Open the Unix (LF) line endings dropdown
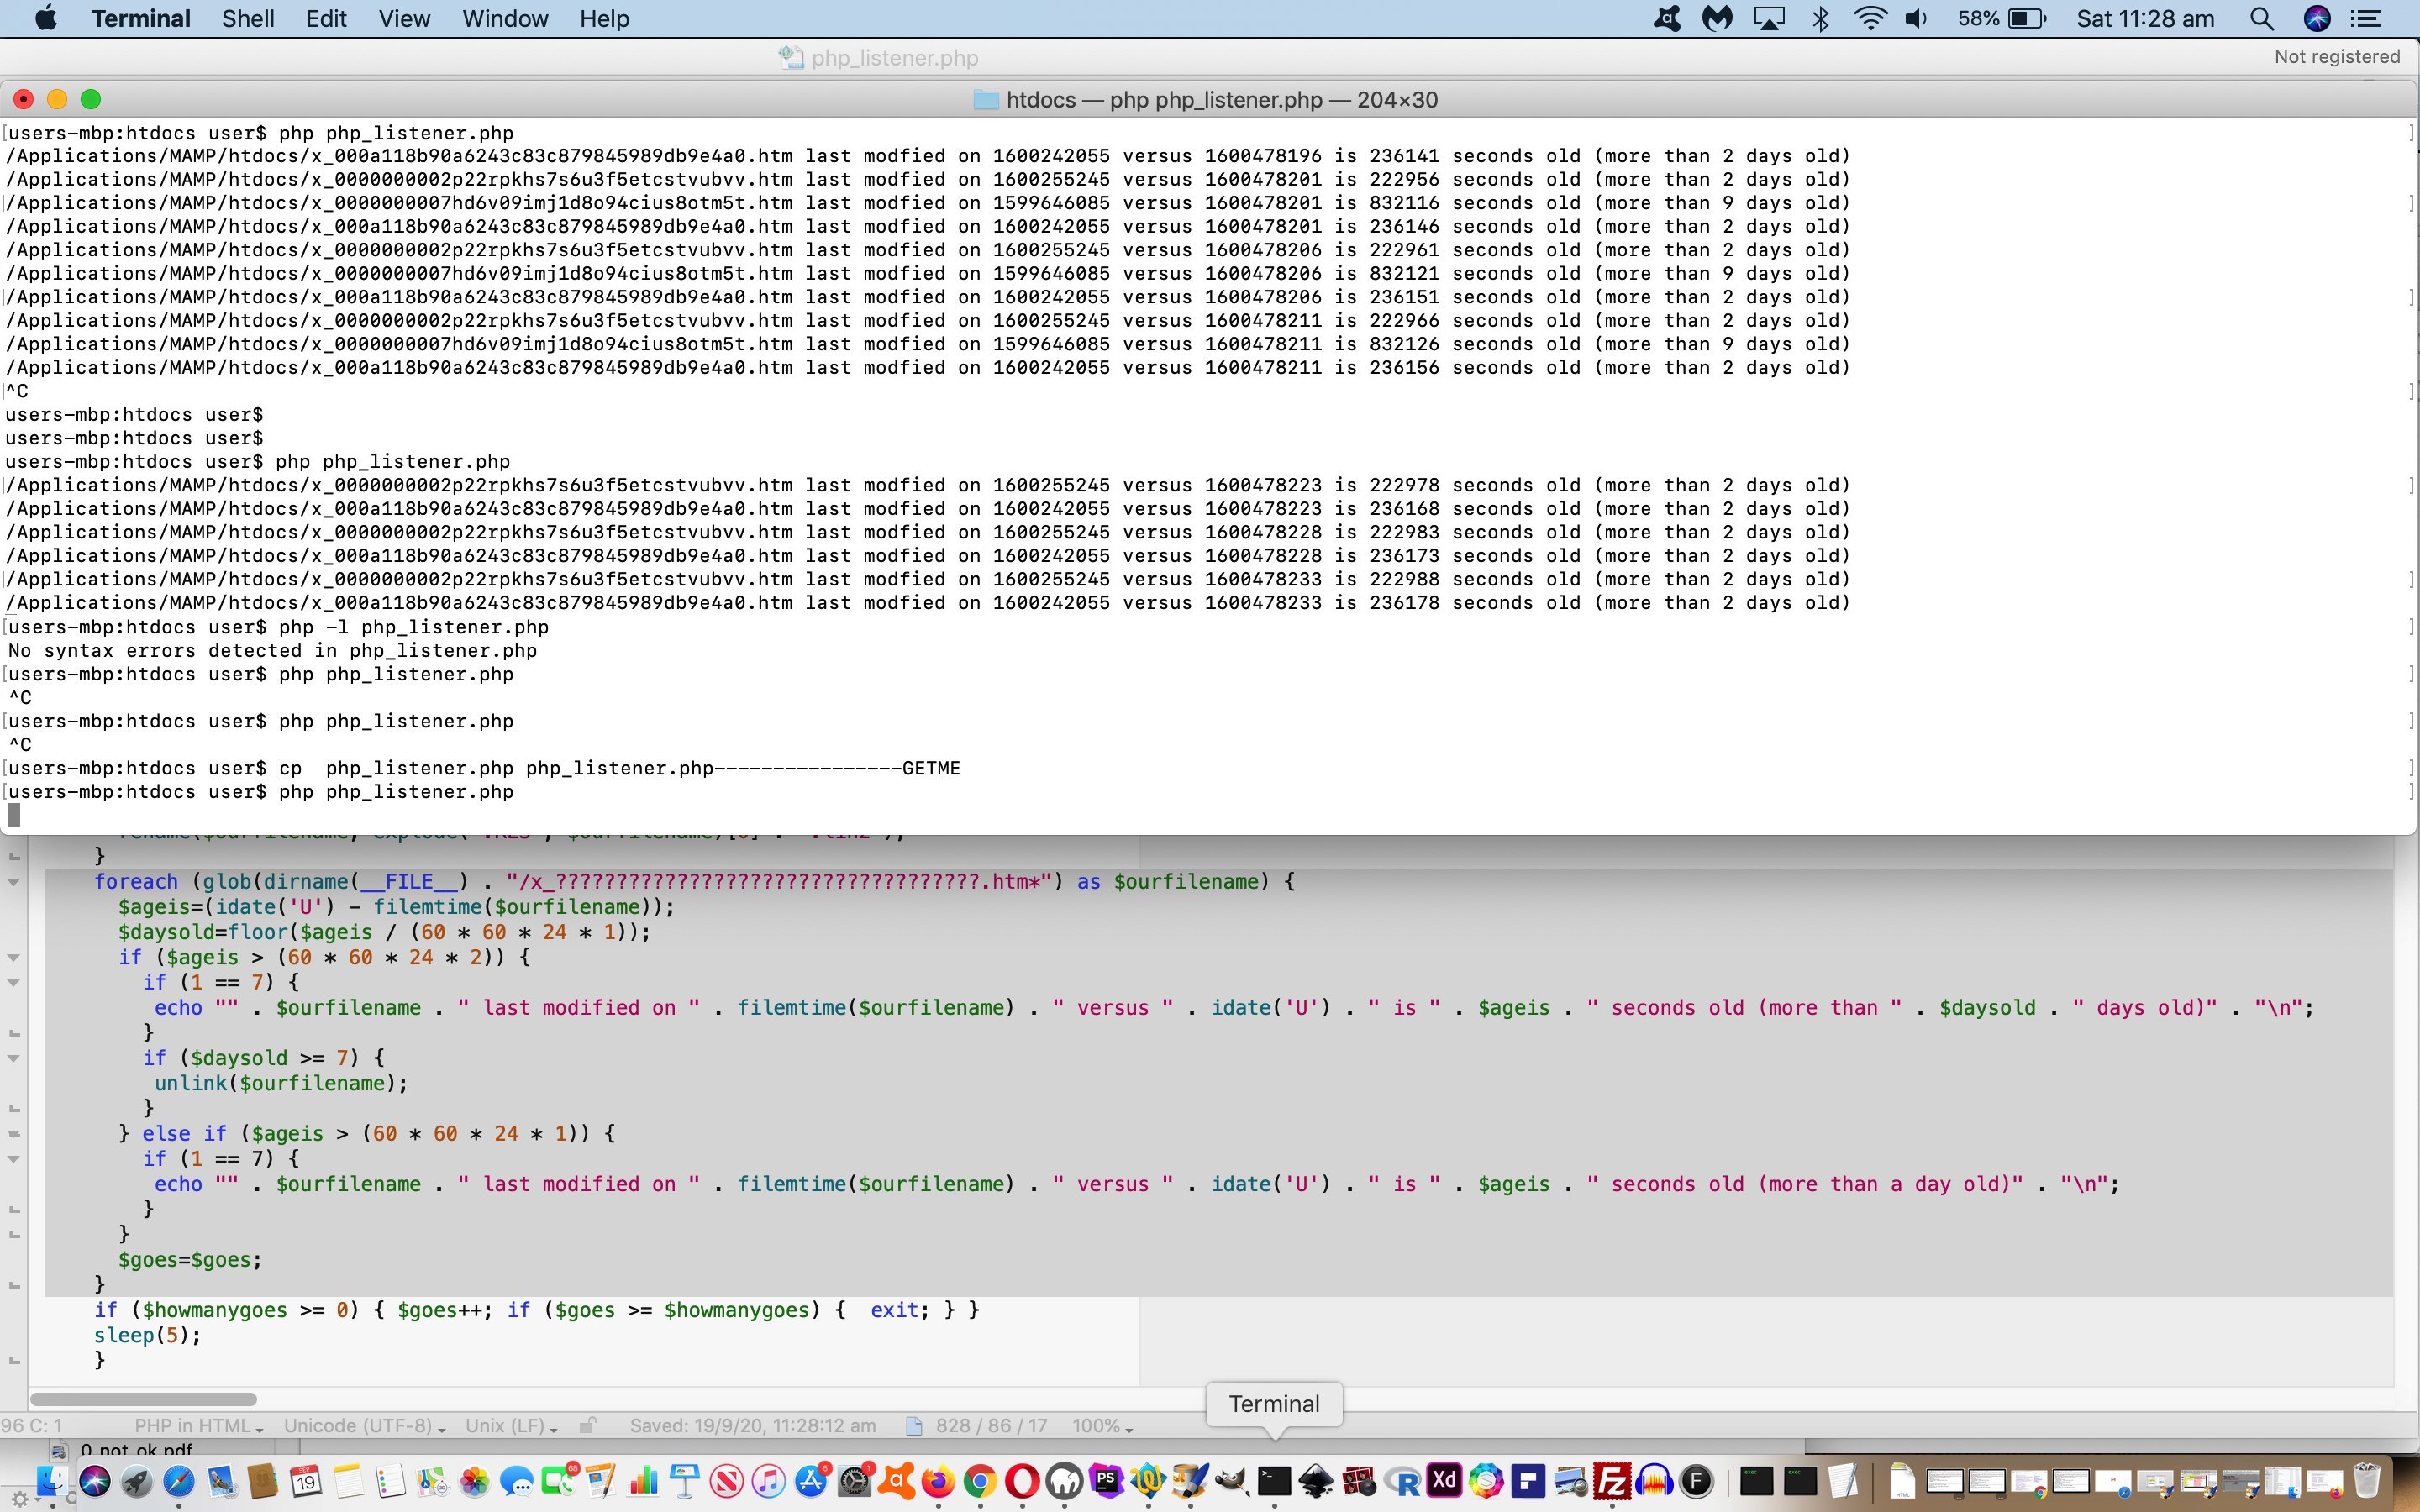 511,1426
